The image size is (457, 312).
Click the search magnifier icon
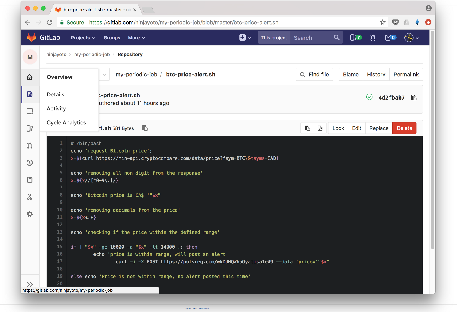337,37
